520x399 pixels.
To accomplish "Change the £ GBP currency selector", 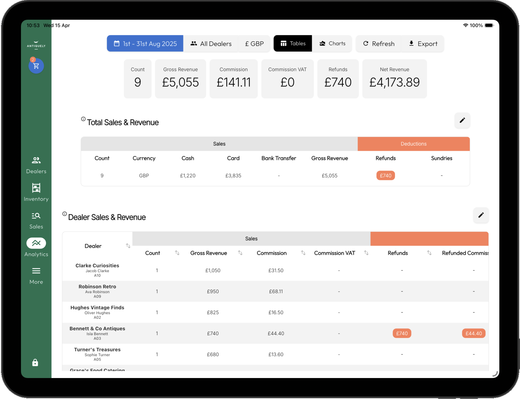I will click(x=254, y=43).
